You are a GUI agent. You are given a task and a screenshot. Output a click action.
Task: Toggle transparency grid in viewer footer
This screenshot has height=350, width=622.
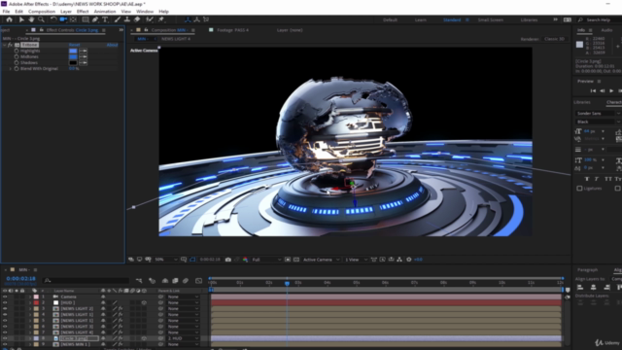pyautogui.click(x=296, y=260)
